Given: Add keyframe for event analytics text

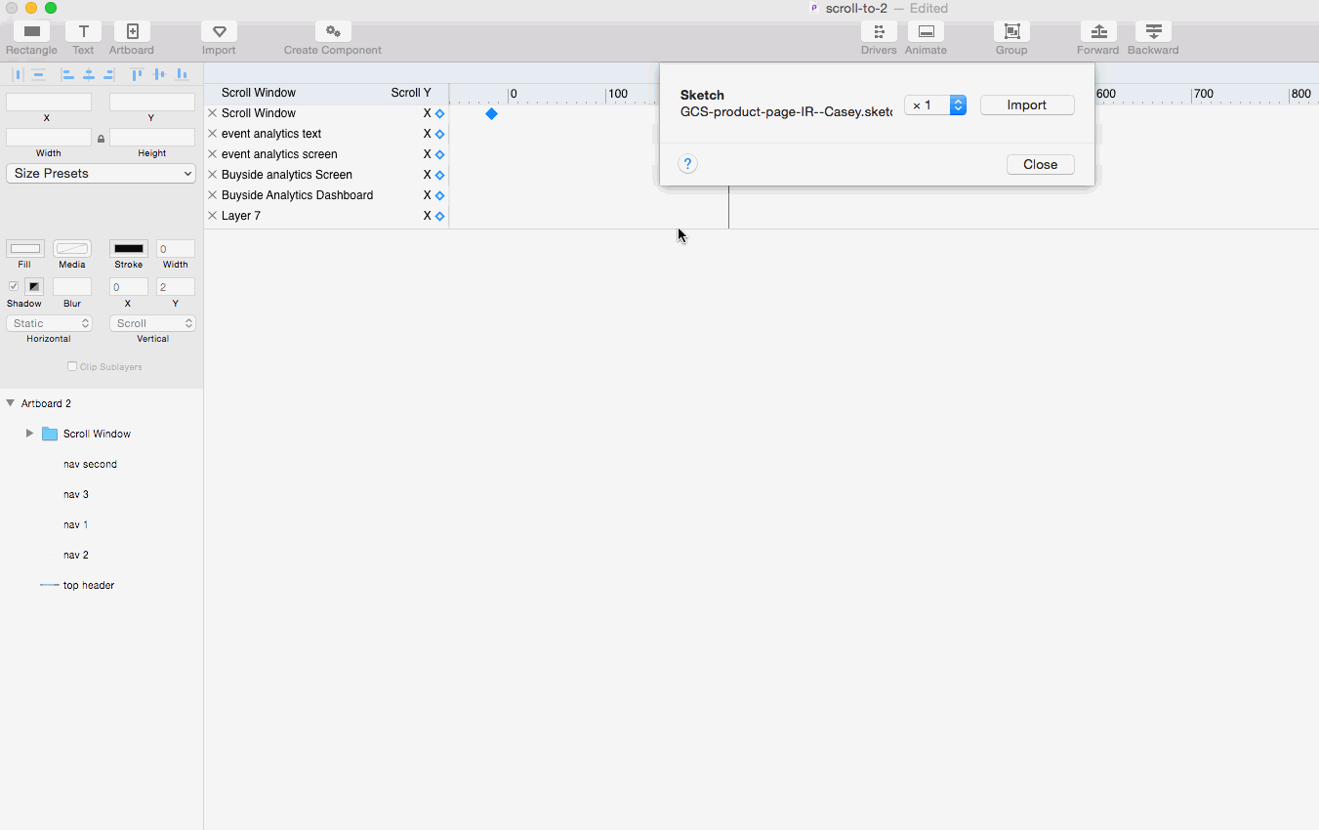Looking at the screenshot, I should (x=439, y=134).
